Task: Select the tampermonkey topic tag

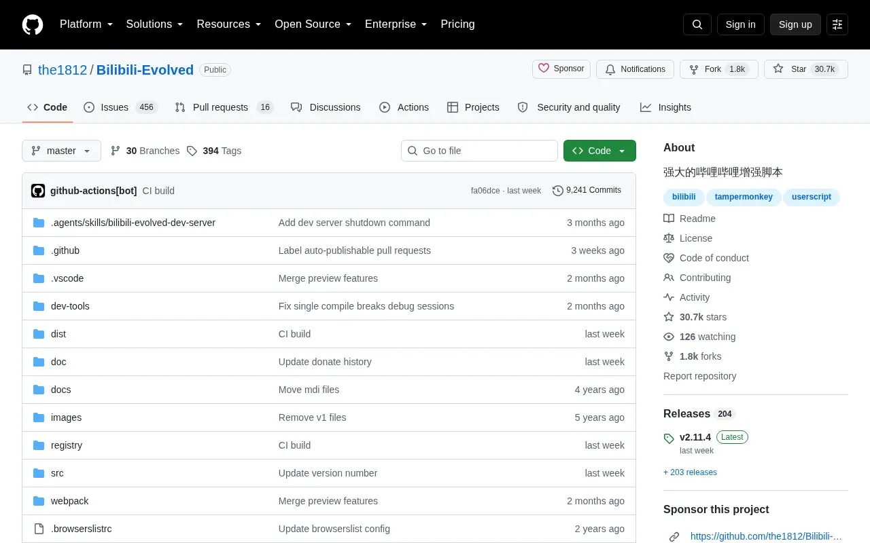Action: point(744,197)
